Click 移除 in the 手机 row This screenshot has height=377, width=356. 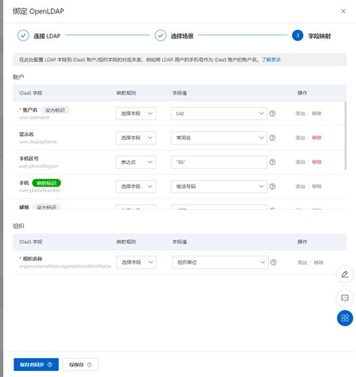[x=316, y=187]
